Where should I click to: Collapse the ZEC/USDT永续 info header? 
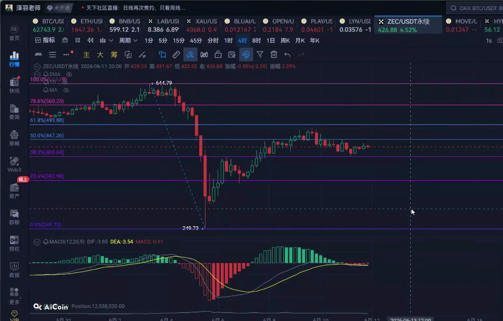(37, 66)
